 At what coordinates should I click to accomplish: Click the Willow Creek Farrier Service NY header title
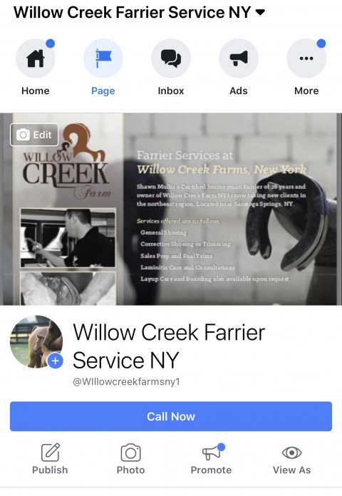pyautogui.click(x=133, y=13)
